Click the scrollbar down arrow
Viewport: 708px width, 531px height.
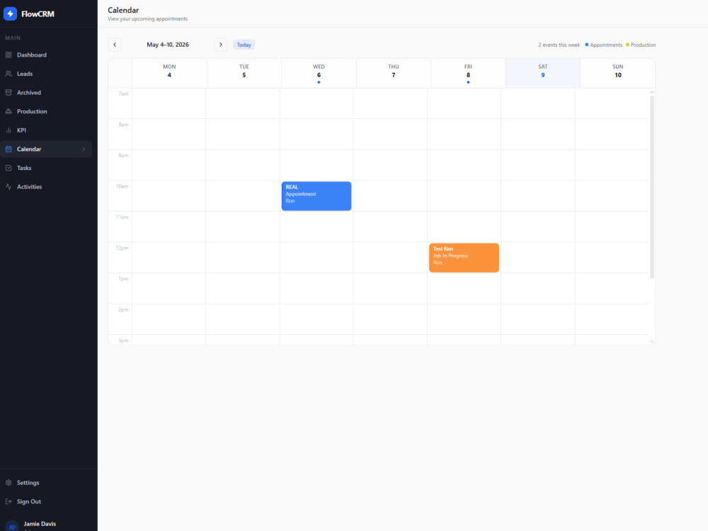coord(652,342)
